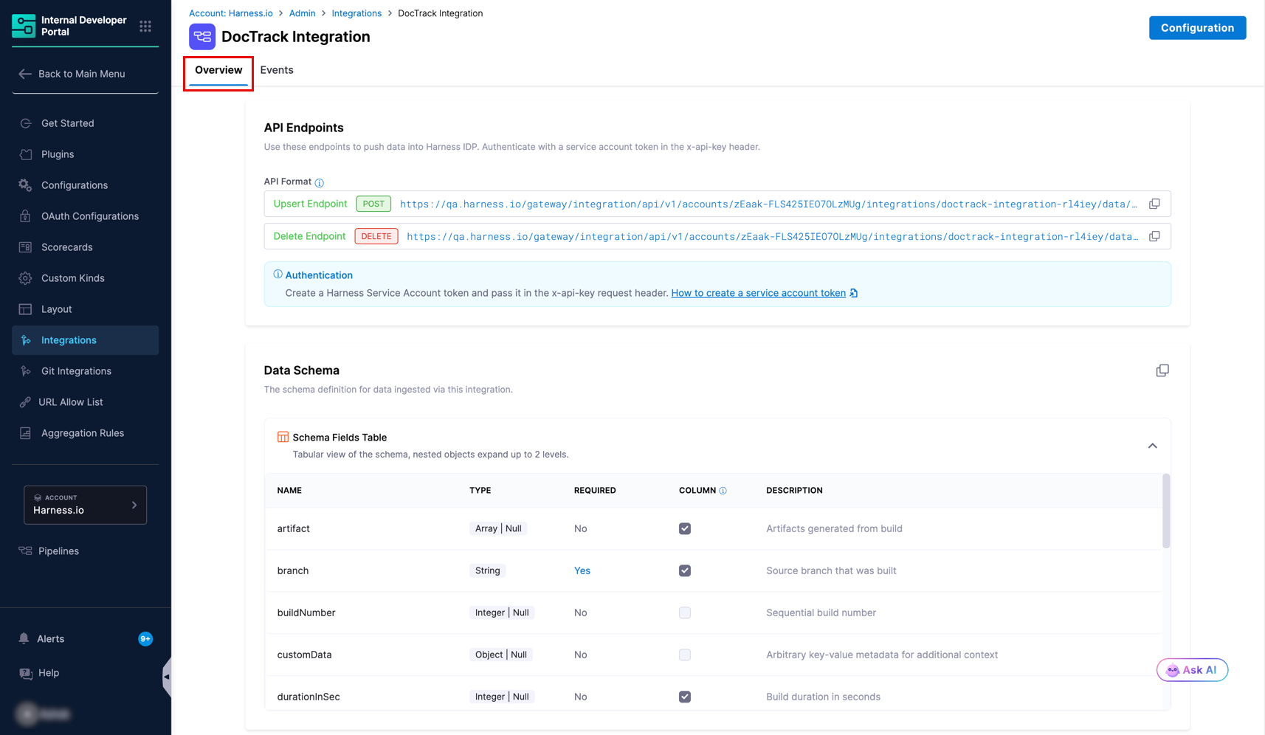Click the Scorecards icon in sidebar
Screen dimensions: 1265x735
coord(26,247)
